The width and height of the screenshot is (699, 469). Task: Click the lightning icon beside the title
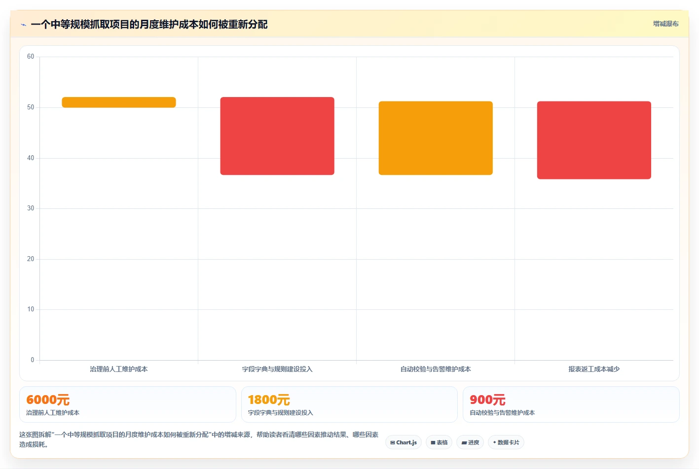click(23, 25)
